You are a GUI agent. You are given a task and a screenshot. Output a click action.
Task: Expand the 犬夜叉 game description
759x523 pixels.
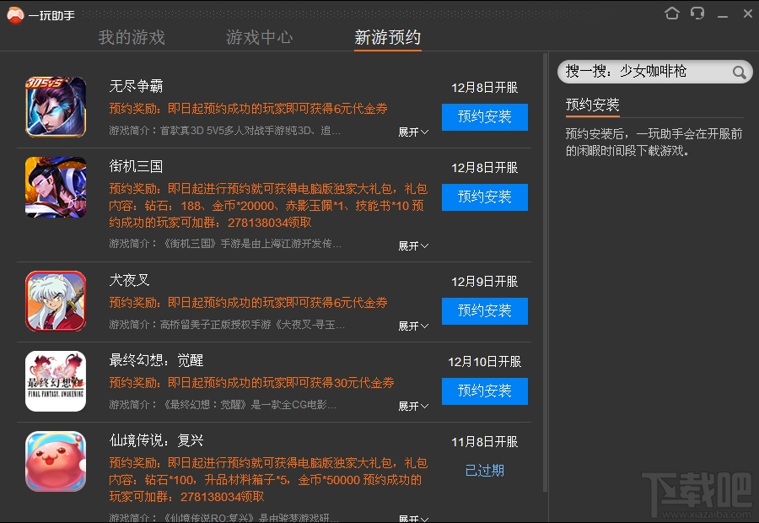(412, 326)
